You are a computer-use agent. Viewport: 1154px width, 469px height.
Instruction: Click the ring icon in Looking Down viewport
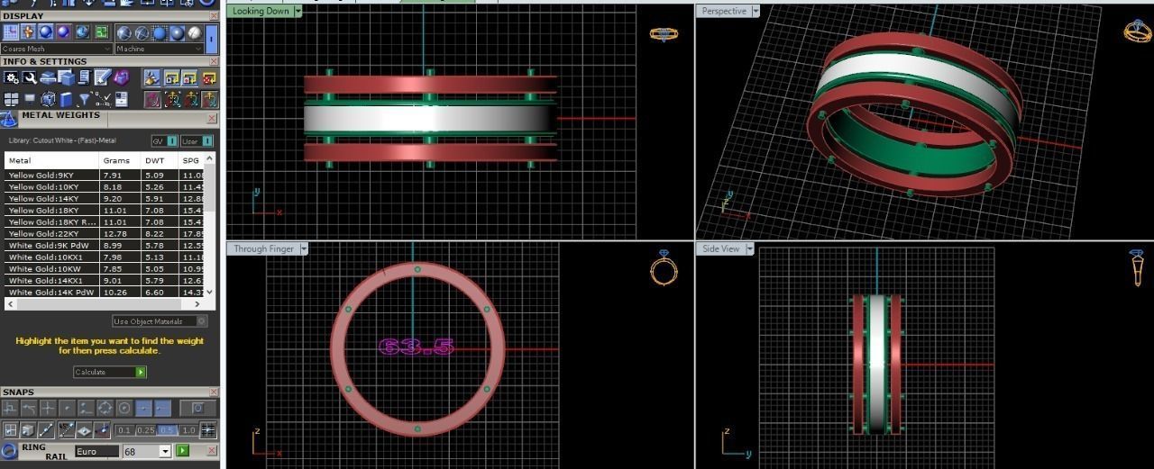(664, 33)
